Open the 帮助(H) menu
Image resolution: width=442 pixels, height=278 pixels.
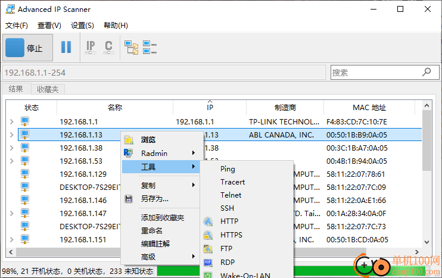pyautogui.click(x=116, y=26)
